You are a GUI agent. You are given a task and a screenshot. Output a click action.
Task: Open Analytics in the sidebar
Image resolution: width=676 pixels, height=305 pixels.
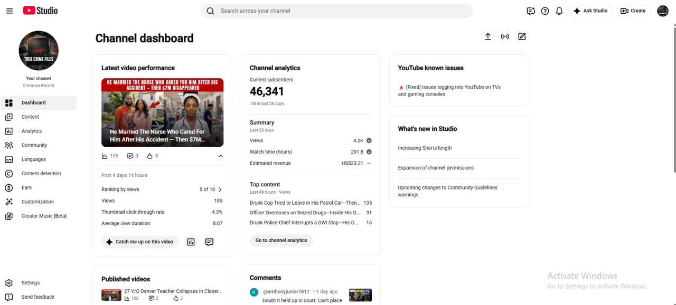(39, 131)
